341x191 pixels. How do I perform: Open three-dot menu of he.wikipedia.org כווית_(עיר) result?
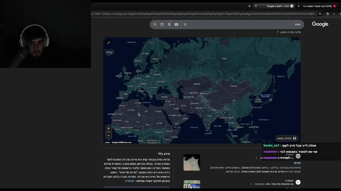point(251,184)
